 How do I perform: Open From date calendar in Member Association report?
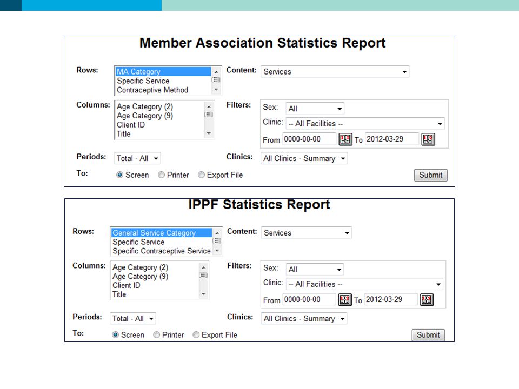345,139
